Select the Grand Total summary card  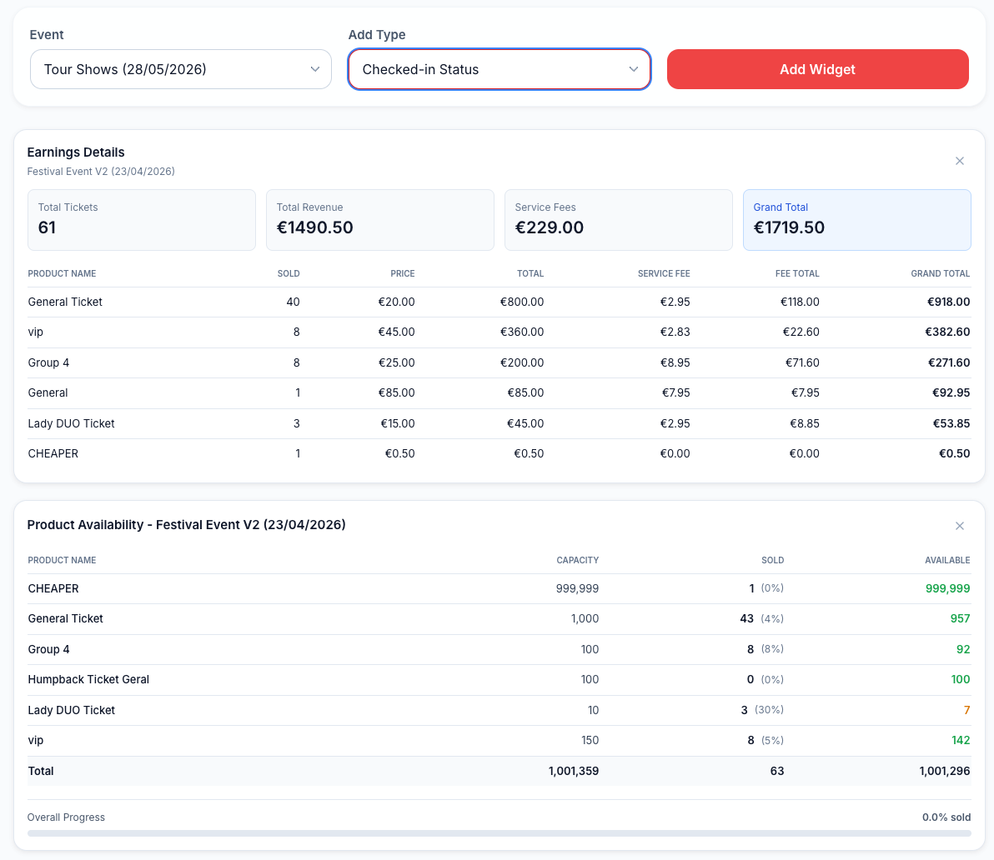pyautogui.click(x=856, y=220)
